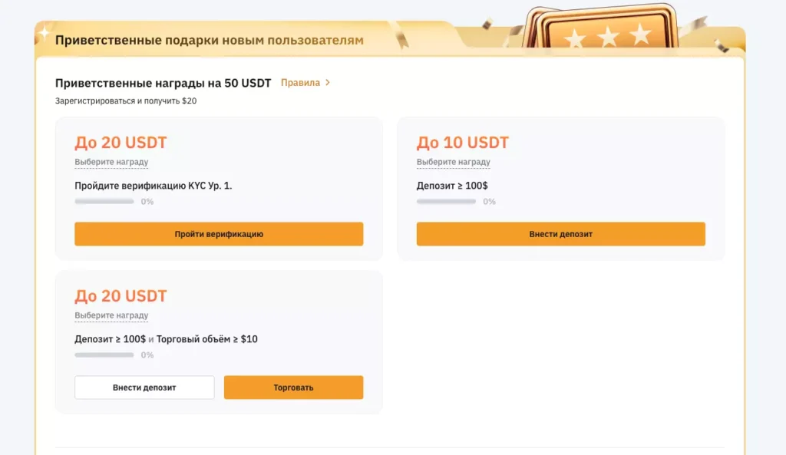Viewport: 786px width, 455px height.
Task: Click the До 10 USDT card heading
Action: (x=461, y=142)
